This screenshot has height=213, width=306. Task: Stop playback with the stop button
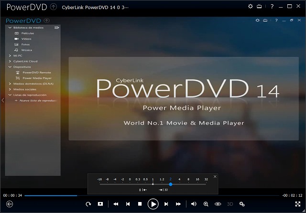pyautogui.click(x=140, y=204)
